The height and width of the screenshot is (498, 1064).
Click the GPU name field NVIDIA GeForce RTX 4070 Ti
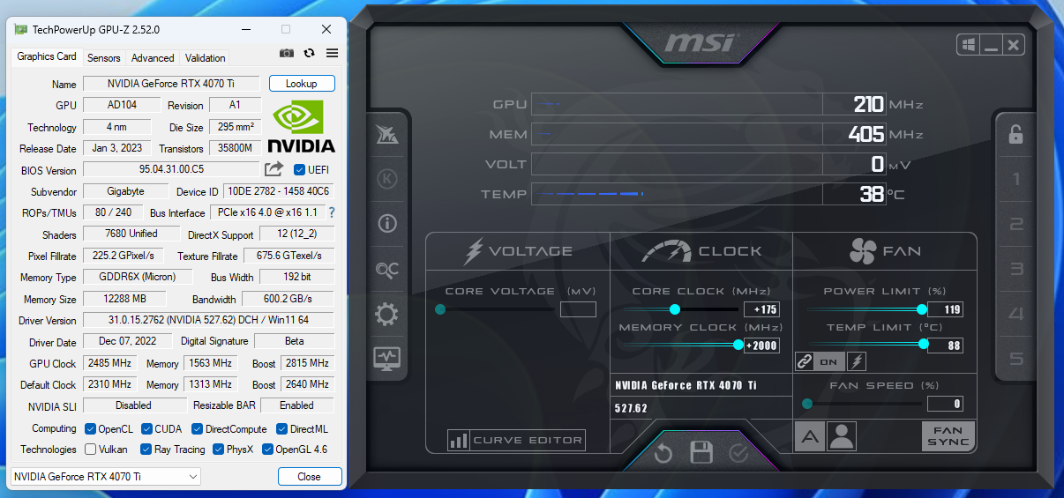(171, 84)
